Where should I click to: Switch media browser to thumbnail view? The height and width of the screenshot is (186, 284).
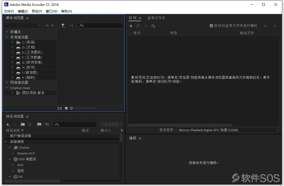click(x=66, y=108)
